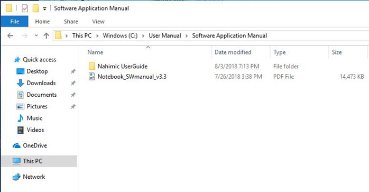Open Videos in navigation pane

35,130
